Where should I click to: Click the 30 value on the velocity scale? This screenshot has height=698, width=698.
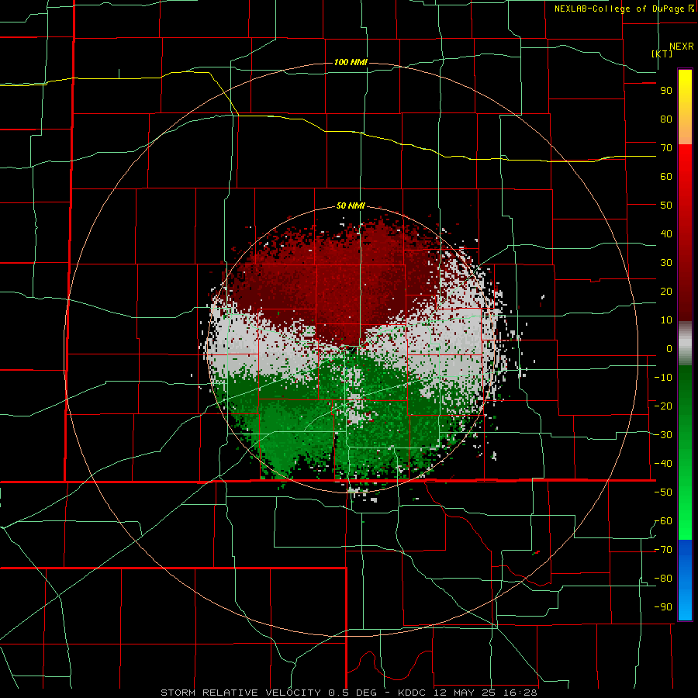[x=666, y=263]
